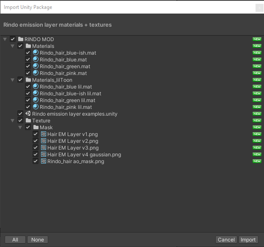
Task: Click the Rindo_hair_pink.mat material icon
Action: click(36, 73)
